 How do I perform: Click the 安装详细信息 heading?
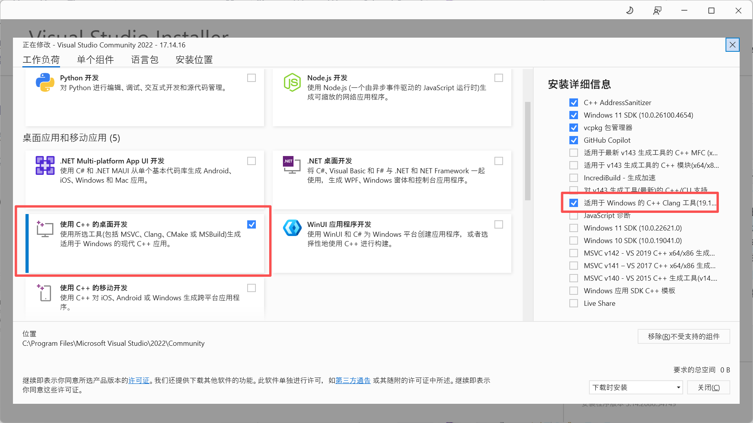(579, 84)
